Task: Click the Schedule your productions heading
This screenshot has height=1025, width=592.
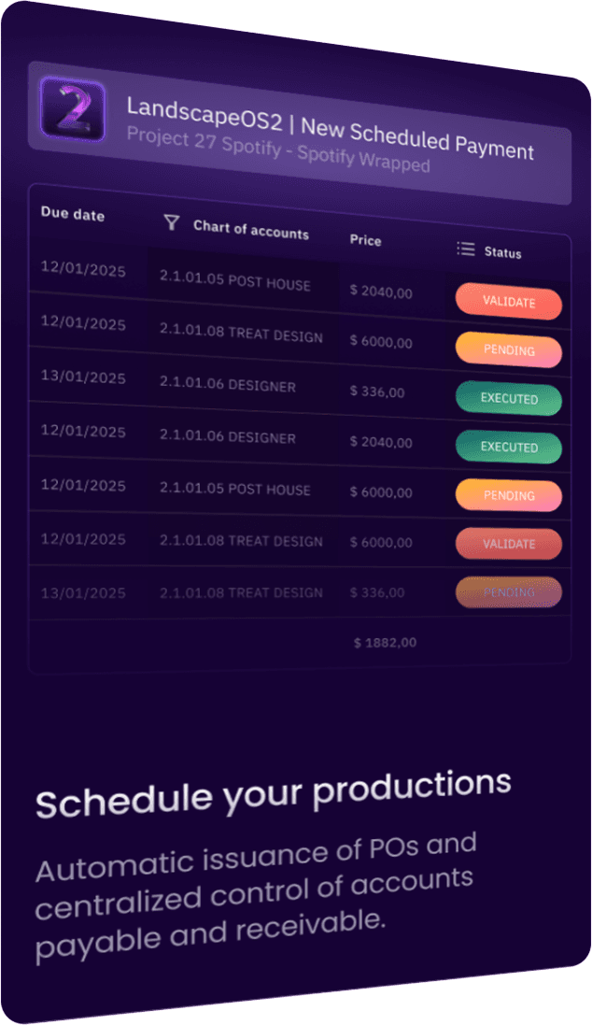Action: (x=274, y=794)
